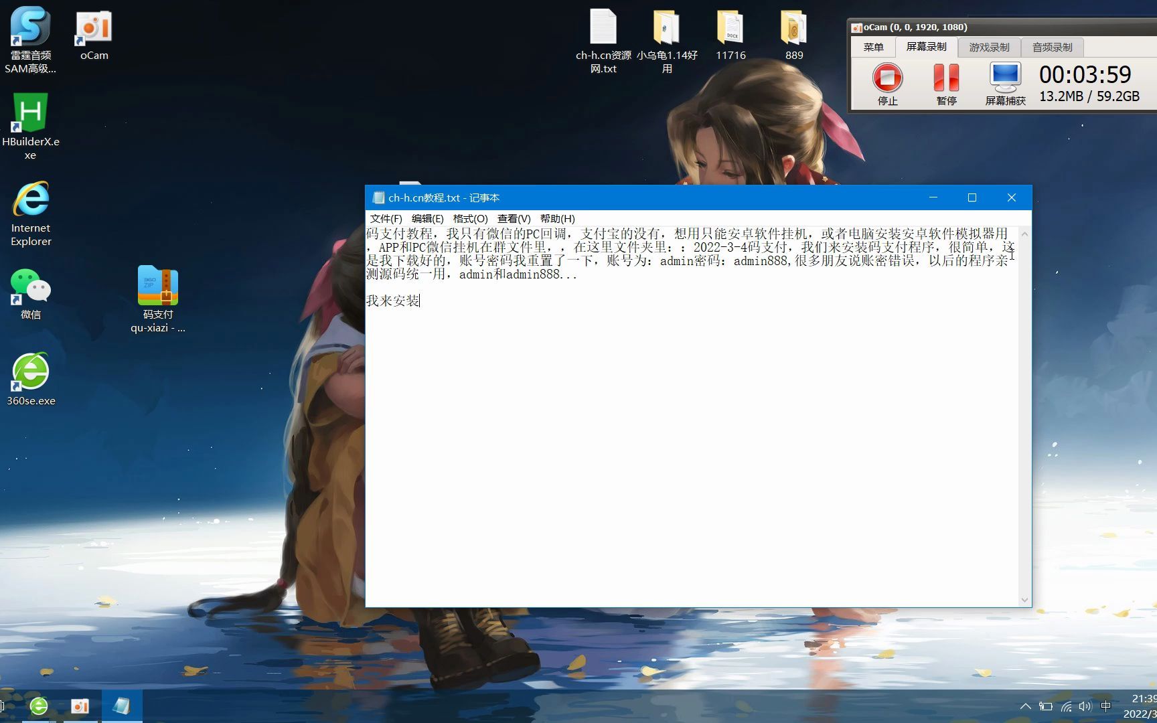Screen dimensions: 1157x723
Task: Click the Notepad taskbar button
Action: pos(121,706)
